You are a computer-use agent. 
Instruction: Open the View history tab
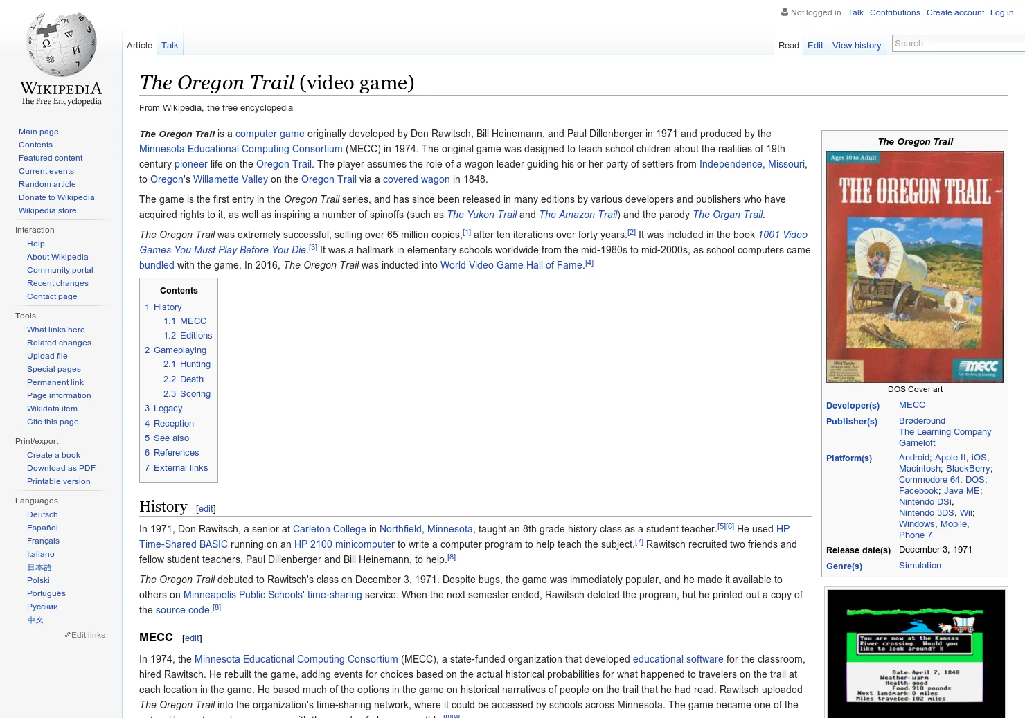[x=857, y=45]
